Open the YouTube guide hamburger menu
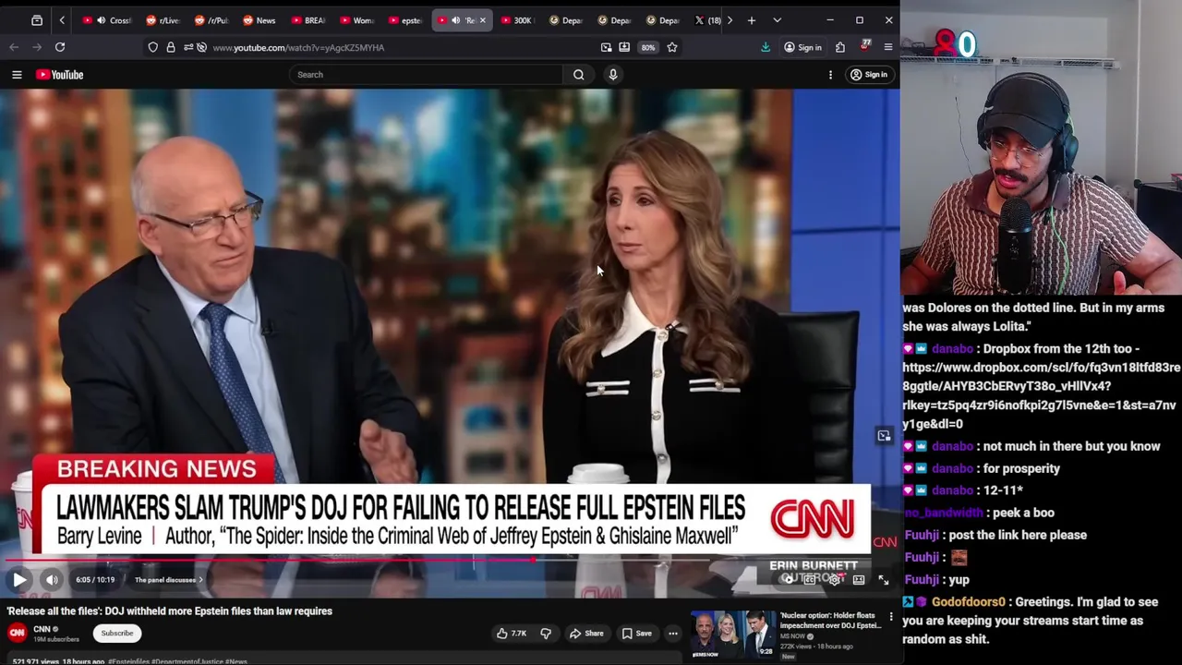This screenshot has width=1182, height=665. click(x=17, y=75)
